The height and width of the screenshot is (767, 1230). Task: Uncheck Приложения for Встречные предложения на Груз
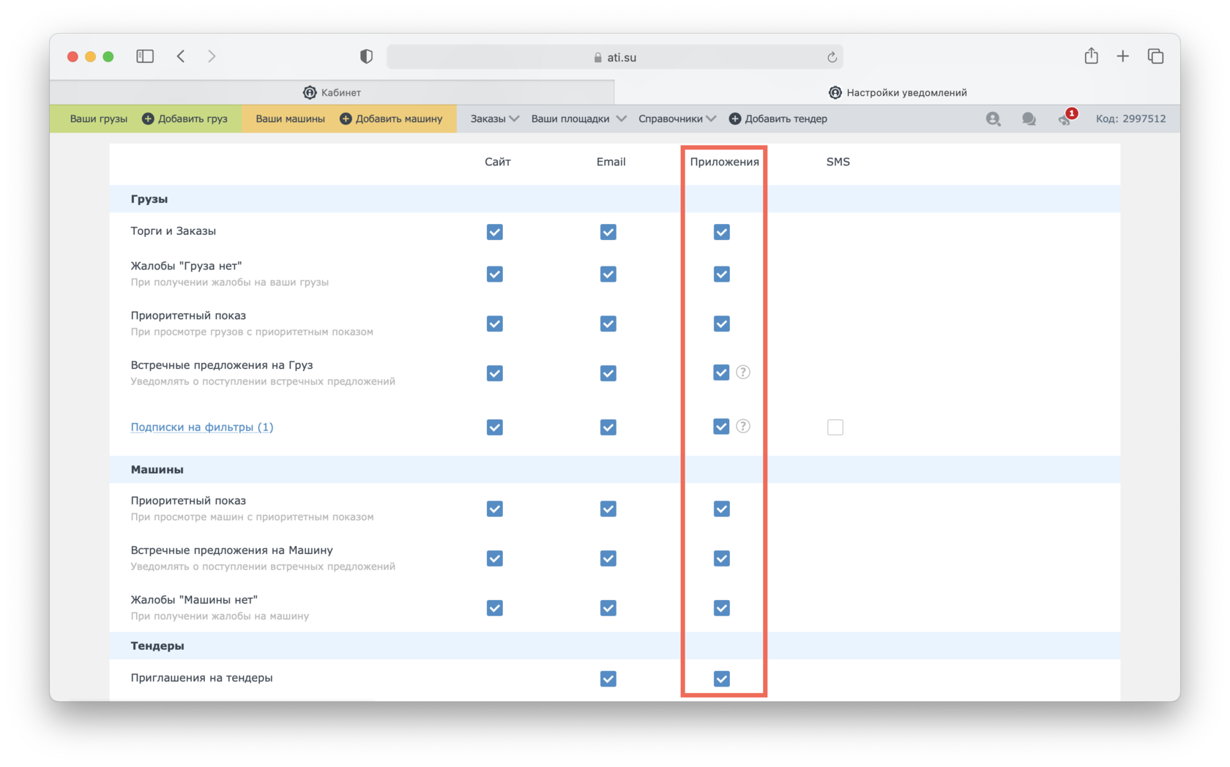point(721,373)
